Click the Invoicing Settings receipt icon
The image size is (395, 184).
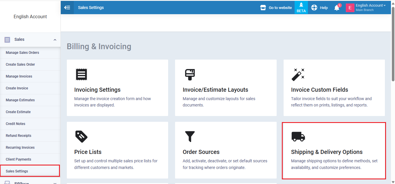[81, 74]
